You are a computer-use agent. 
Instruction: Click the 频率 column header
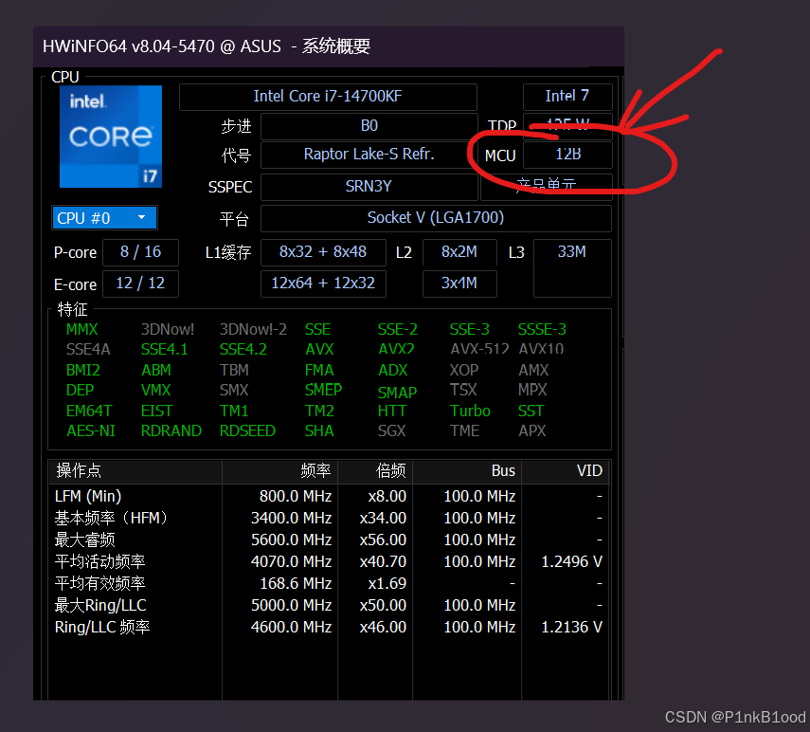[280, 471]
